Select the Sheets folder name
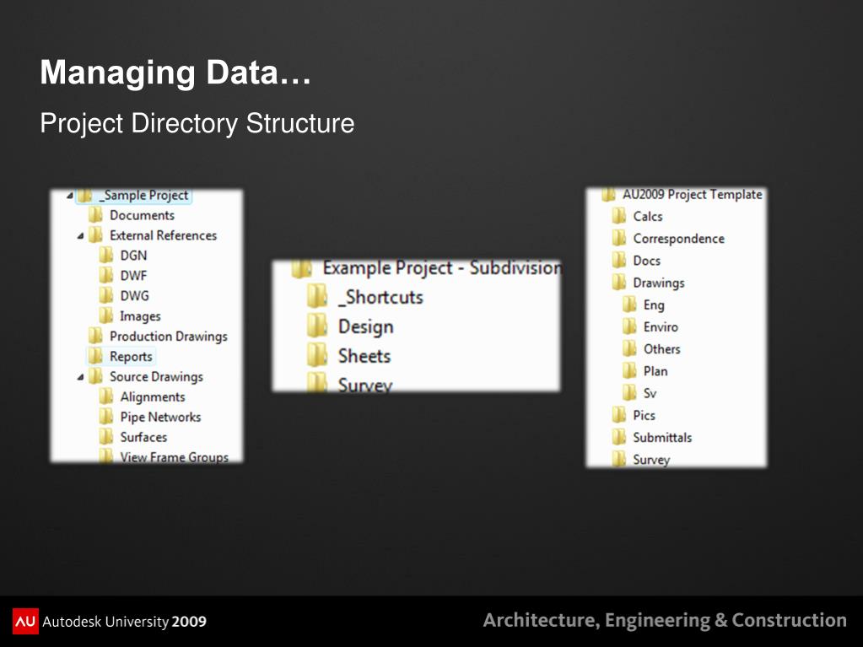This screenshot has height=647, width=863. 364,356
